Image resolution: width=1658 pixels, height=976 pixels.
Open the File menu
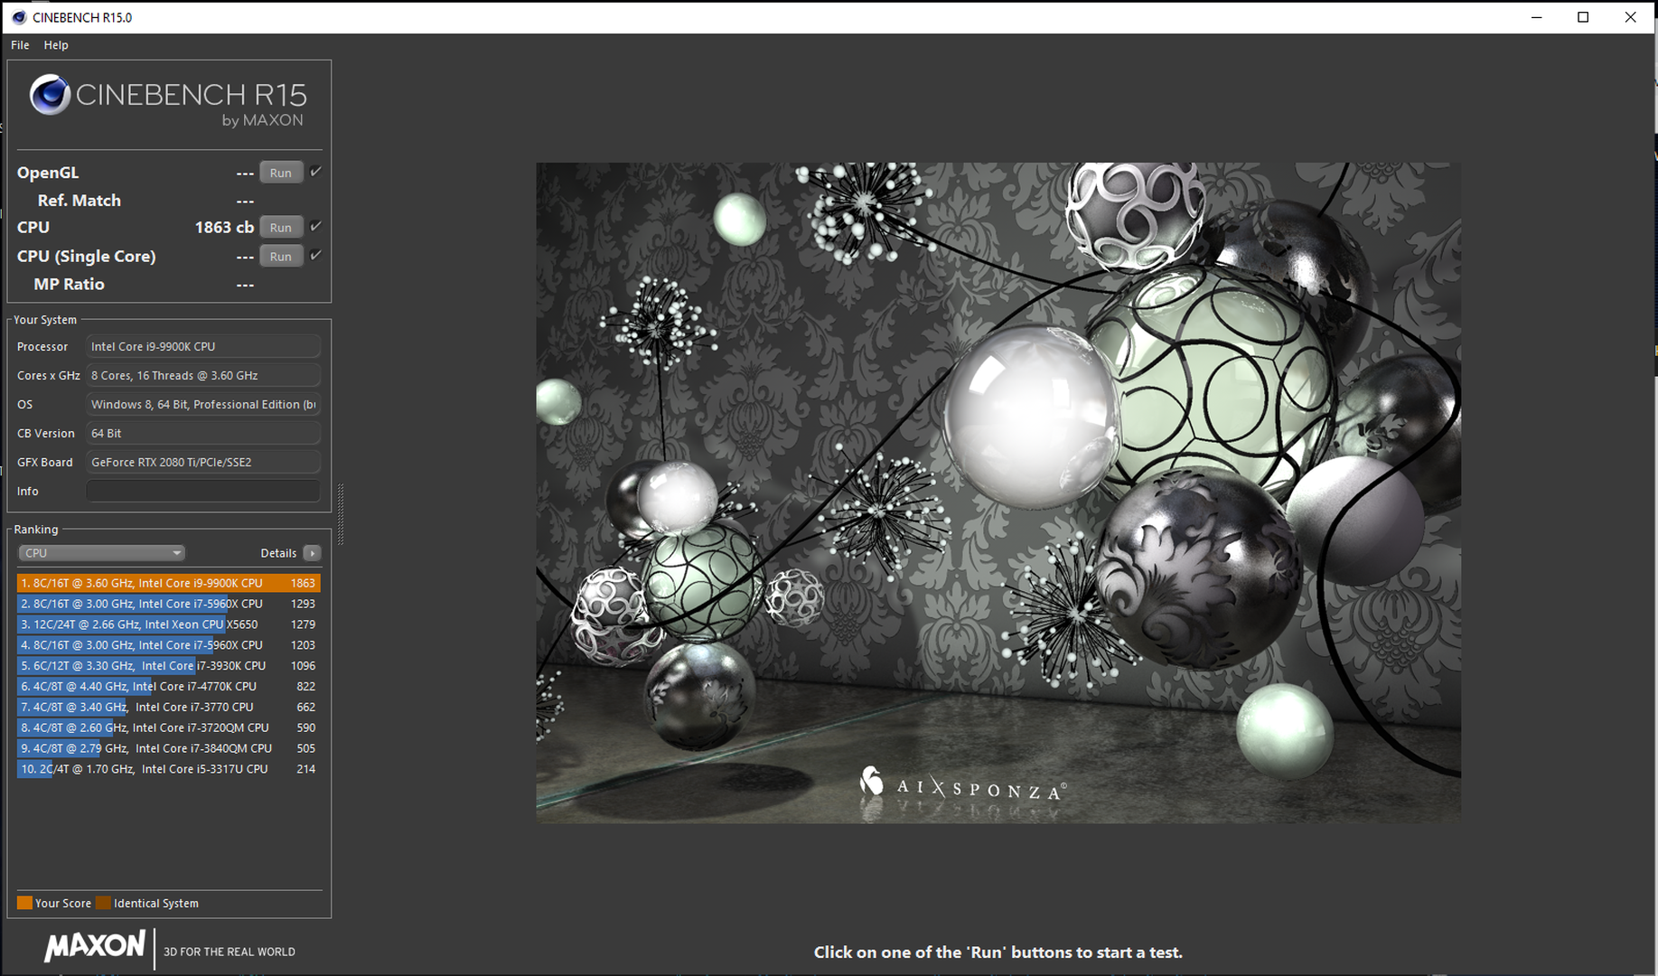(x=20, y=45)
